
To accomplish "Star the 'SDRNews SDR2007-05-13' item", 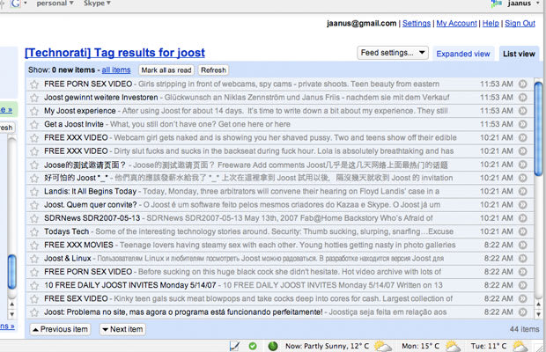I will click(x=34, y=218).
